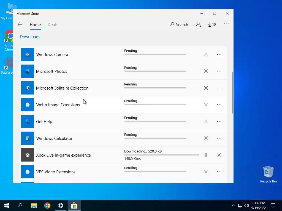The image size is (282, 211).
Task: Cancel the Microsoft Solitaire Collection download
Action: tap(206, 88)
